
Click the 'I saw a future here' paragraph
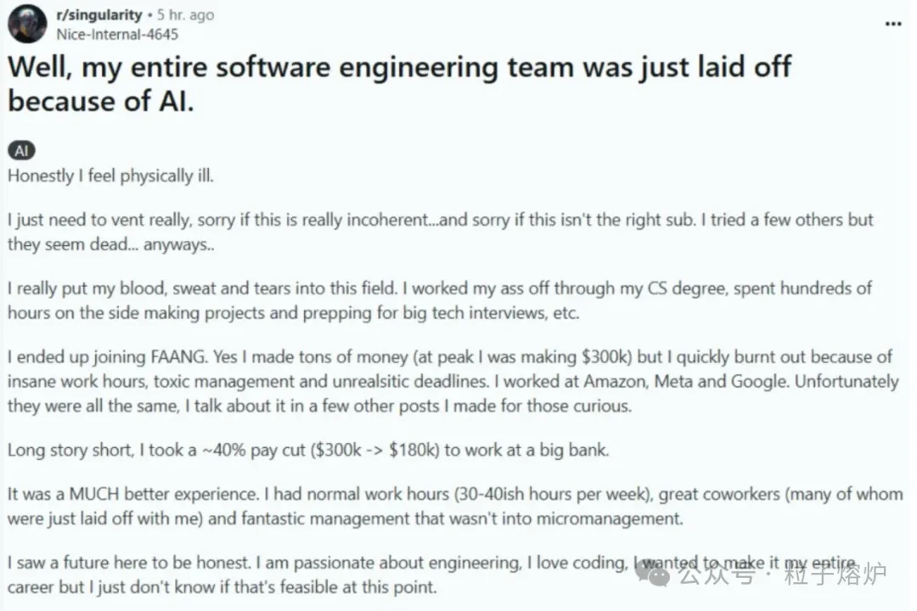(433, 575)
